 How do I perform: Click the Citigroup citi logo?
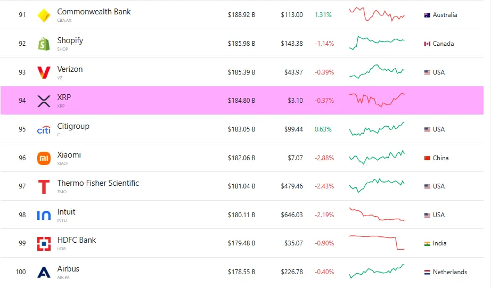click(44, 130)
